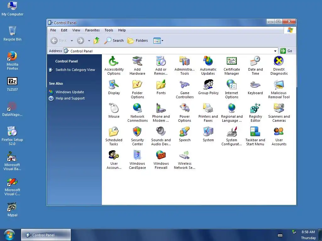Launch the Add Hardware wizard

click(x=137, y=66)
